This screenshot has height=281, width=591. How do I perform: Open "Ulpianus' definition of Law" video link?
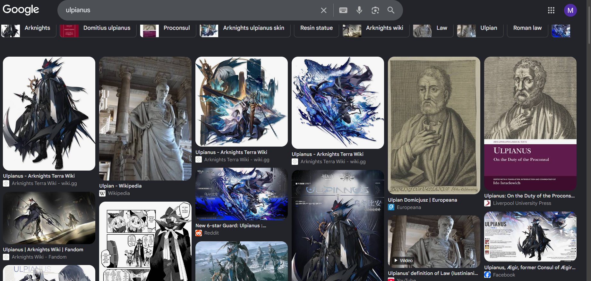tap(433, 273)
